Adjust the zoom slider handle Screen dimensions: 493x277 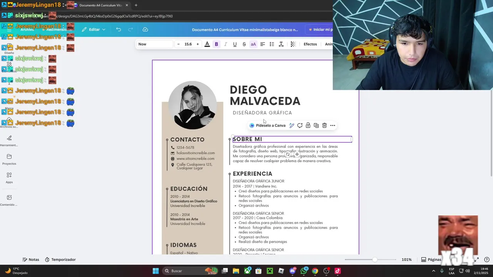(375, 260)
